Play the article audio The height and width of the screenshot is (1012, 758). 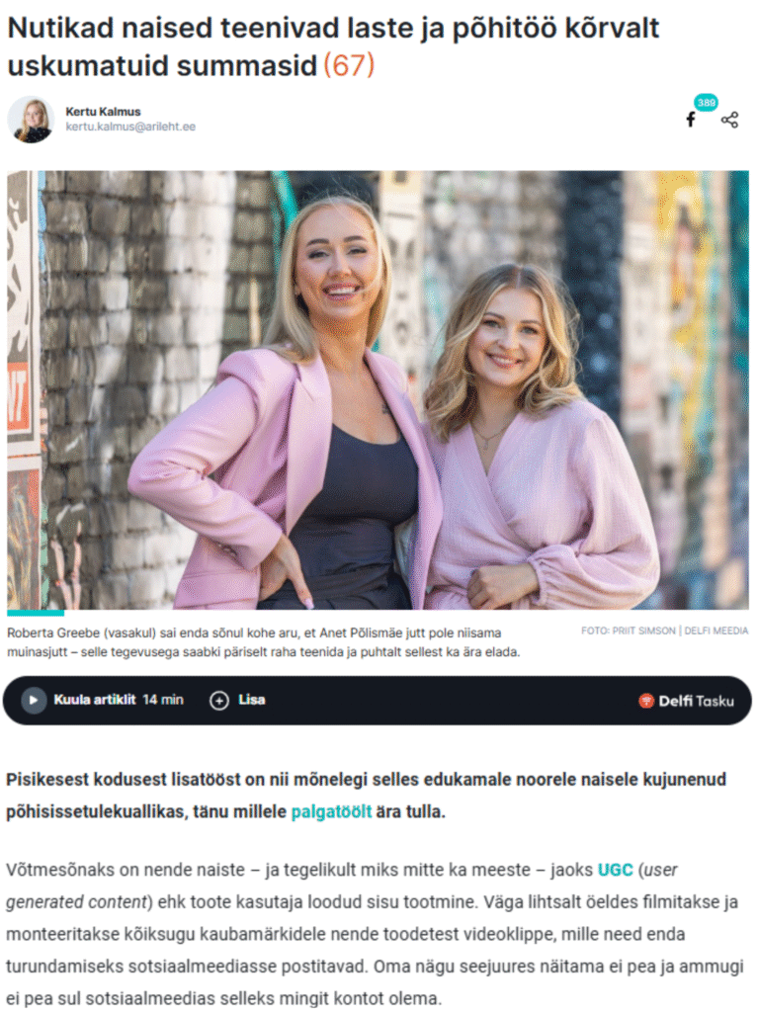[x=34, y=701]
